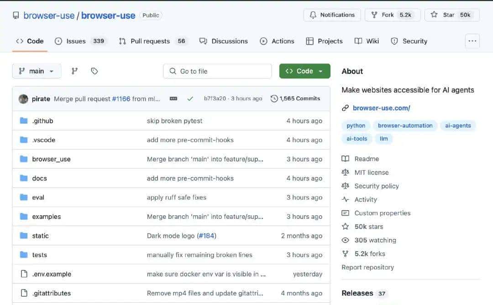Click the commit status checkmark icon

190,98
